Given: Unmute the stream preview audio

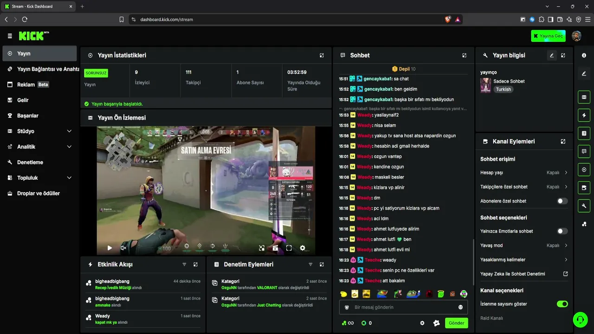Looking at the screenshot, I should click(123, 248).
